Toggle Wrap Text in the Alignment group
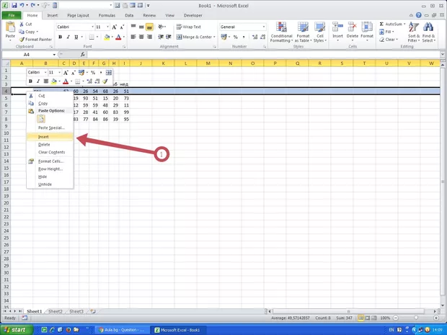This screenshot has height=335, width=447. pyautogui.click(x=188, y=27)
